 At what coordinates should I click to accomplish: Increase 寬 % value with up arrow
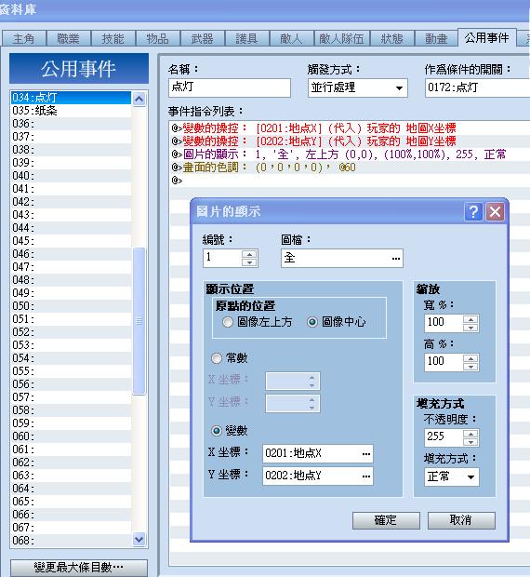[x=470, y=318]
